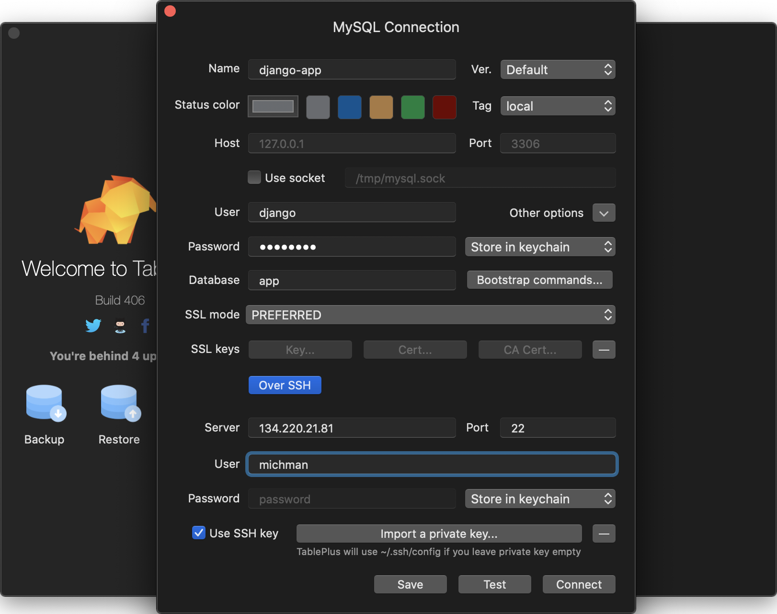Enable the Use socket checkbox
The height and width of the screenshot is (614, 777).
coord(254,178)
